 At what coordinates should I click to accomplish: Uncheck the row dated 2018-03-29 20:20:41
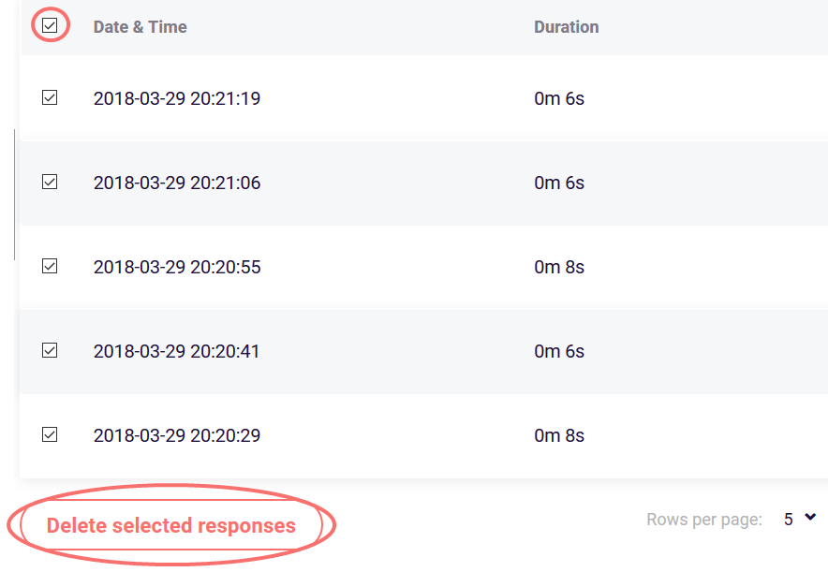[x=50, y=350]
